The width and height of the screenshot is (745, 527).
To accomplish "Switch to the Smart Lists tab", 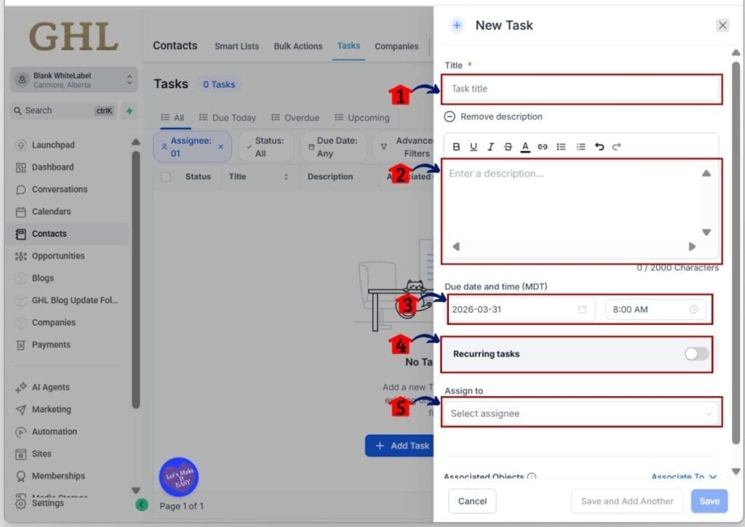I will [x=236, y=46].
